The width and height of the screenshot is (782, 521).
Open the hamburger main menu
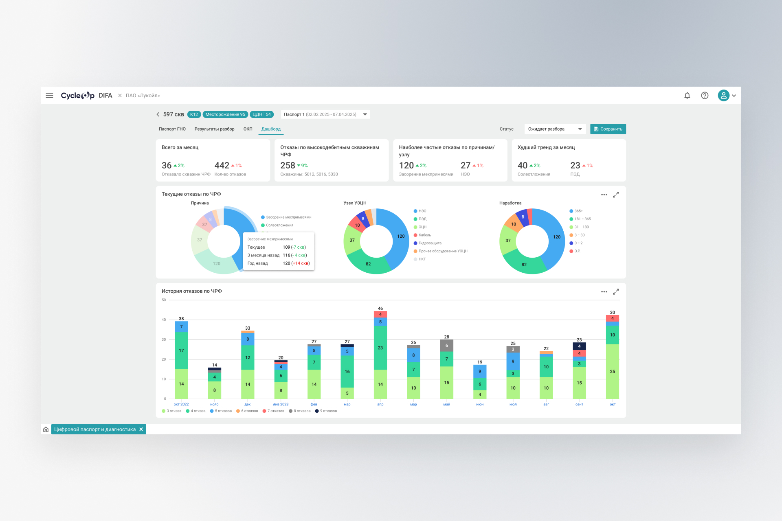point(49,96)
